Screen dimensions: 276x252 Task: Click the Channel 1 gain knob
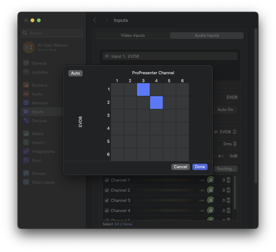pos(210,180)
